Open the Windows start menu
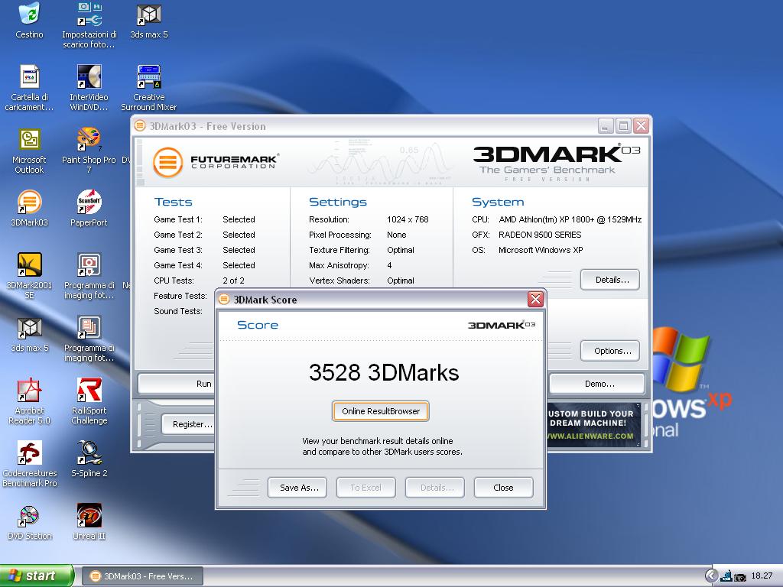Image resolution: width=783 pixels, height=587 pixels. (37, 576)
